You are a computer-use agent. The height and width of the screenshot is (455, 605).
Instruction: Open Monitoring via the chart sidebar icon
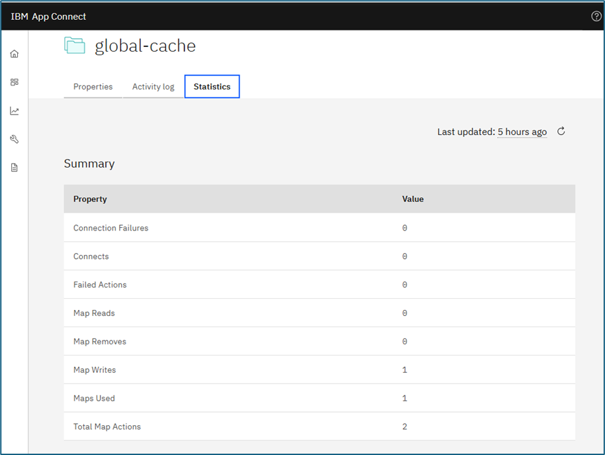tap(14, 111)
